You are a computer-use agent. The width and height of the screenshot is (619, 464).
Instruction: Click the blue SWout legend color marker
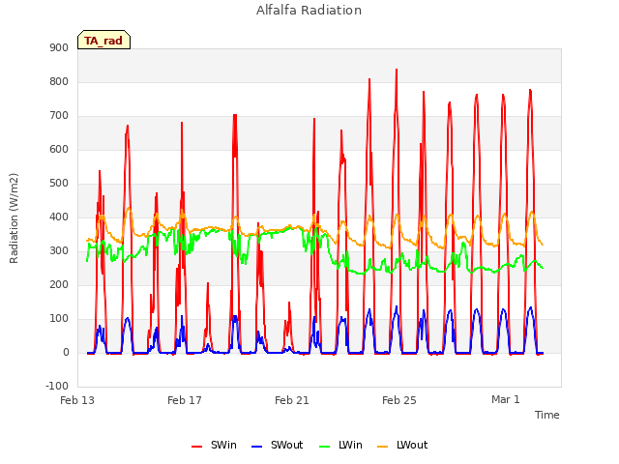click(x=256, y=447)
